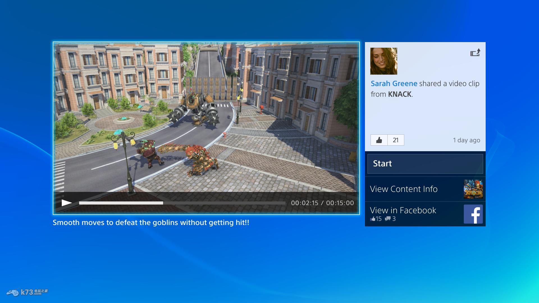
Task: Click the Facebook likes icon showing 15
Action: 373,219
